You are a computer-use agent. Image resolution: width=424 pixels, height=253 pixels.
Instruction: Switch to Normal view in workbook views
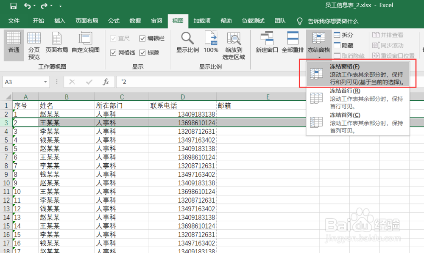[14, 44]
